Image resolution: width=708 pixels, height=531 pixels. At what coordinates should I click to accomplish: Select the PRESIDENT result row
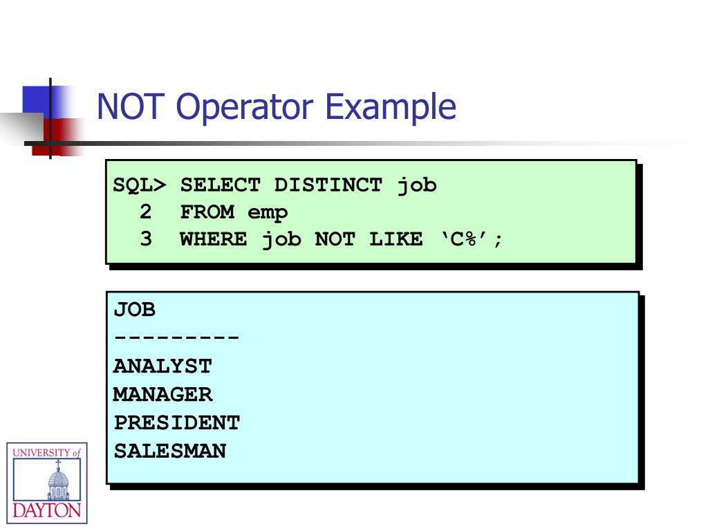coord(176,423)
